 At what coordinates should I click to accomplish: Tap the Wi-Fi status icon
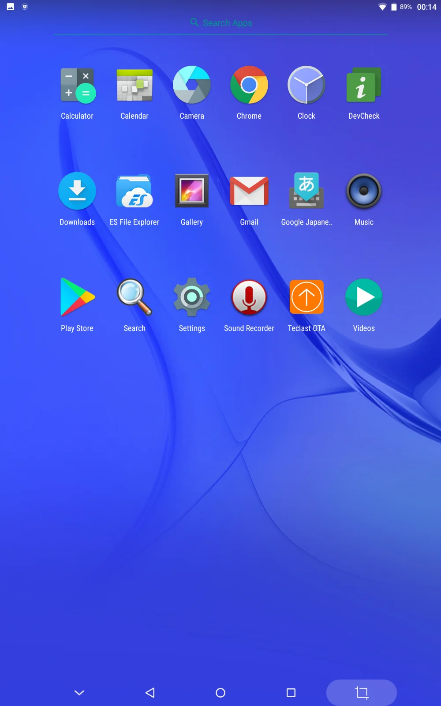[x=382, y=7]
